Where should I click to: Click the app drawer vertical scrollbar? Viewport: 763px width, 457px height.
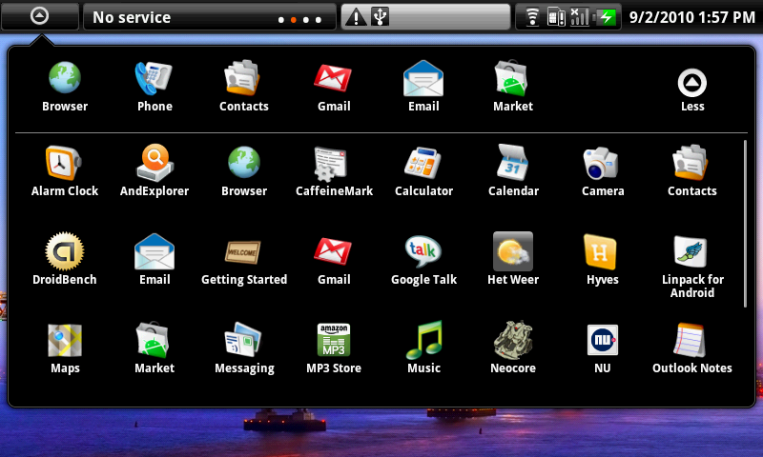[745, 224]
